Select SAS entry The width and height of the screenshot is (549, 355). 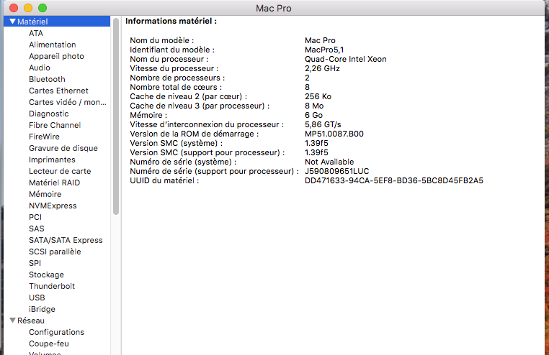click(37, 229)
